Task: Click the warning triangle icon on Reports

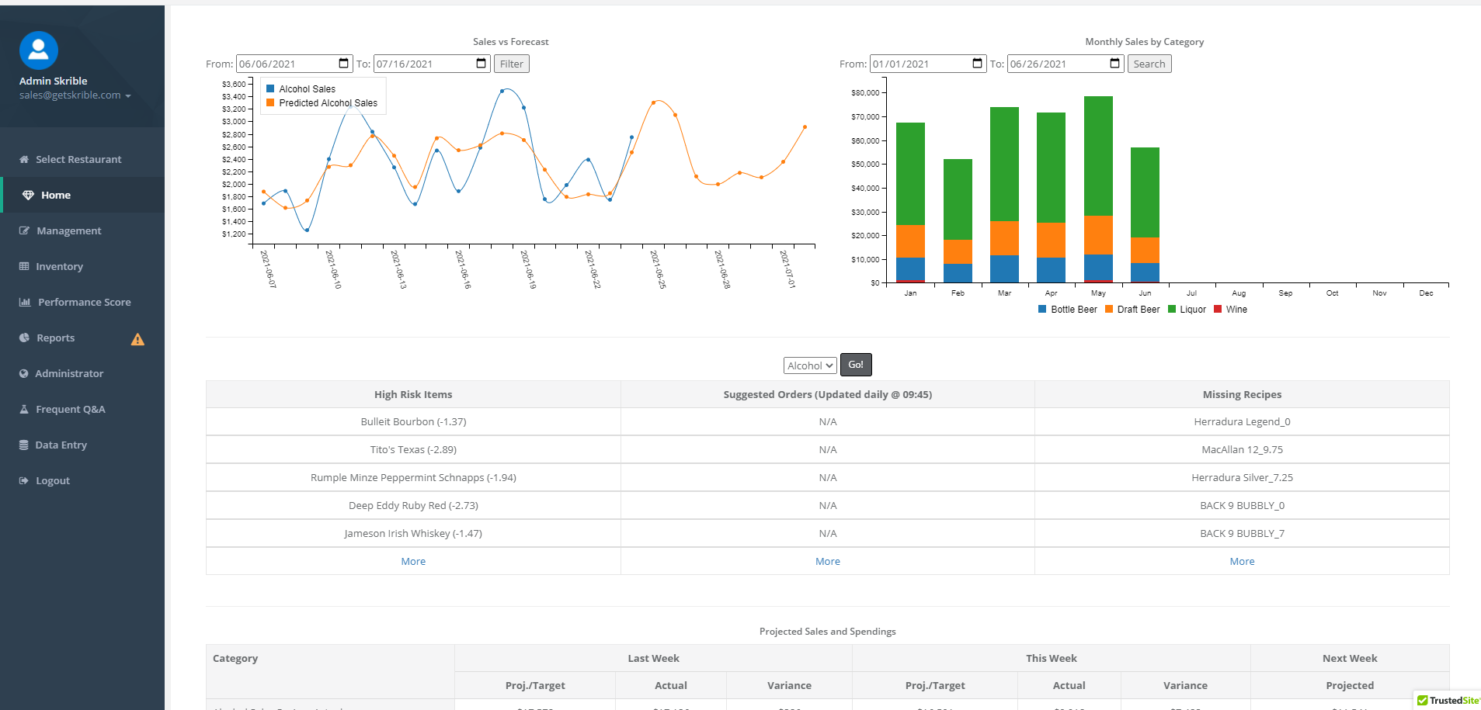Action: [137, 339]
